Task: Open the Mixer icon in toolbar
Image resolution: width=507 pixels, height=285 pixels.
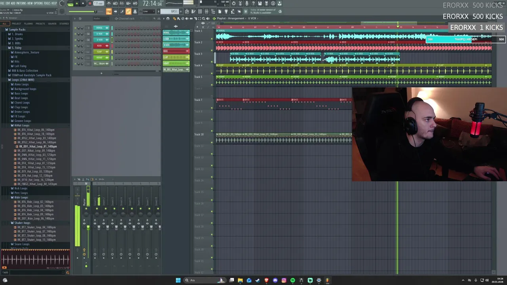Action: [206, 11]
